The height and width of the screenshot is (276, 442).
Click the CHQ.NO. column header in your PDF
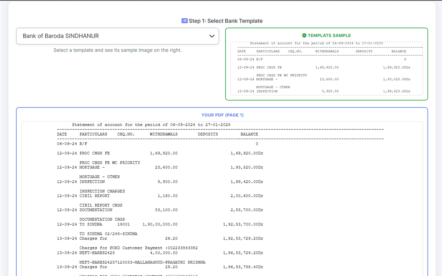(126, 134)
